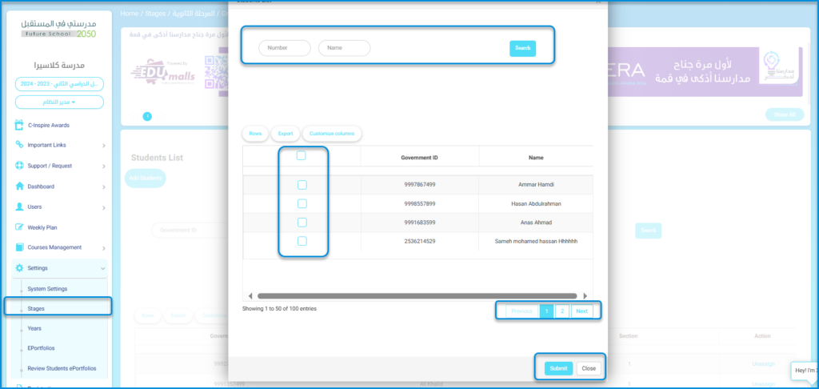
Task: Expand the Important Links submenu arrow
Action: [x=104, y=146]
